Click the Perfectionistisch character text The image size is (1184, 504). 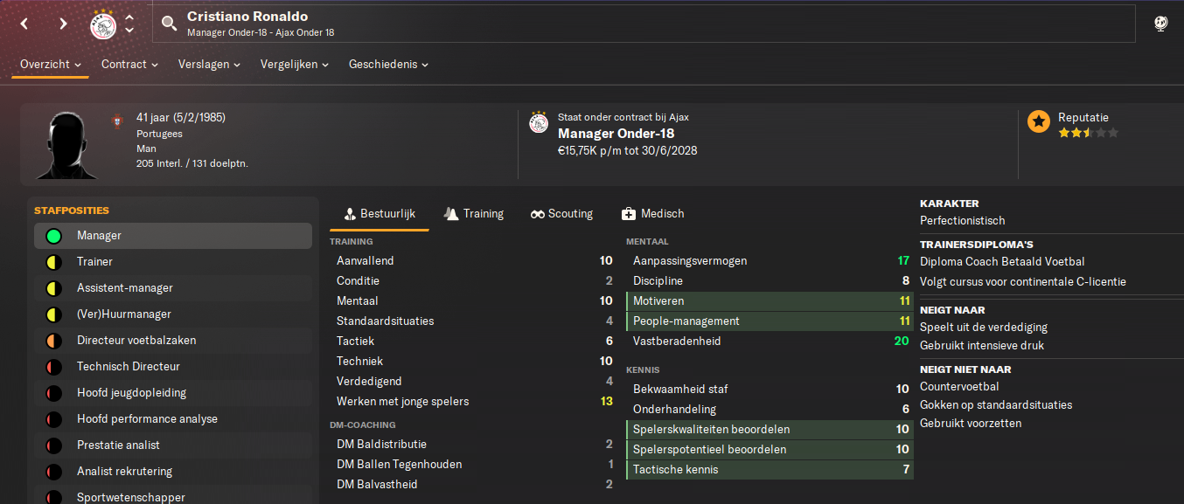963,221
